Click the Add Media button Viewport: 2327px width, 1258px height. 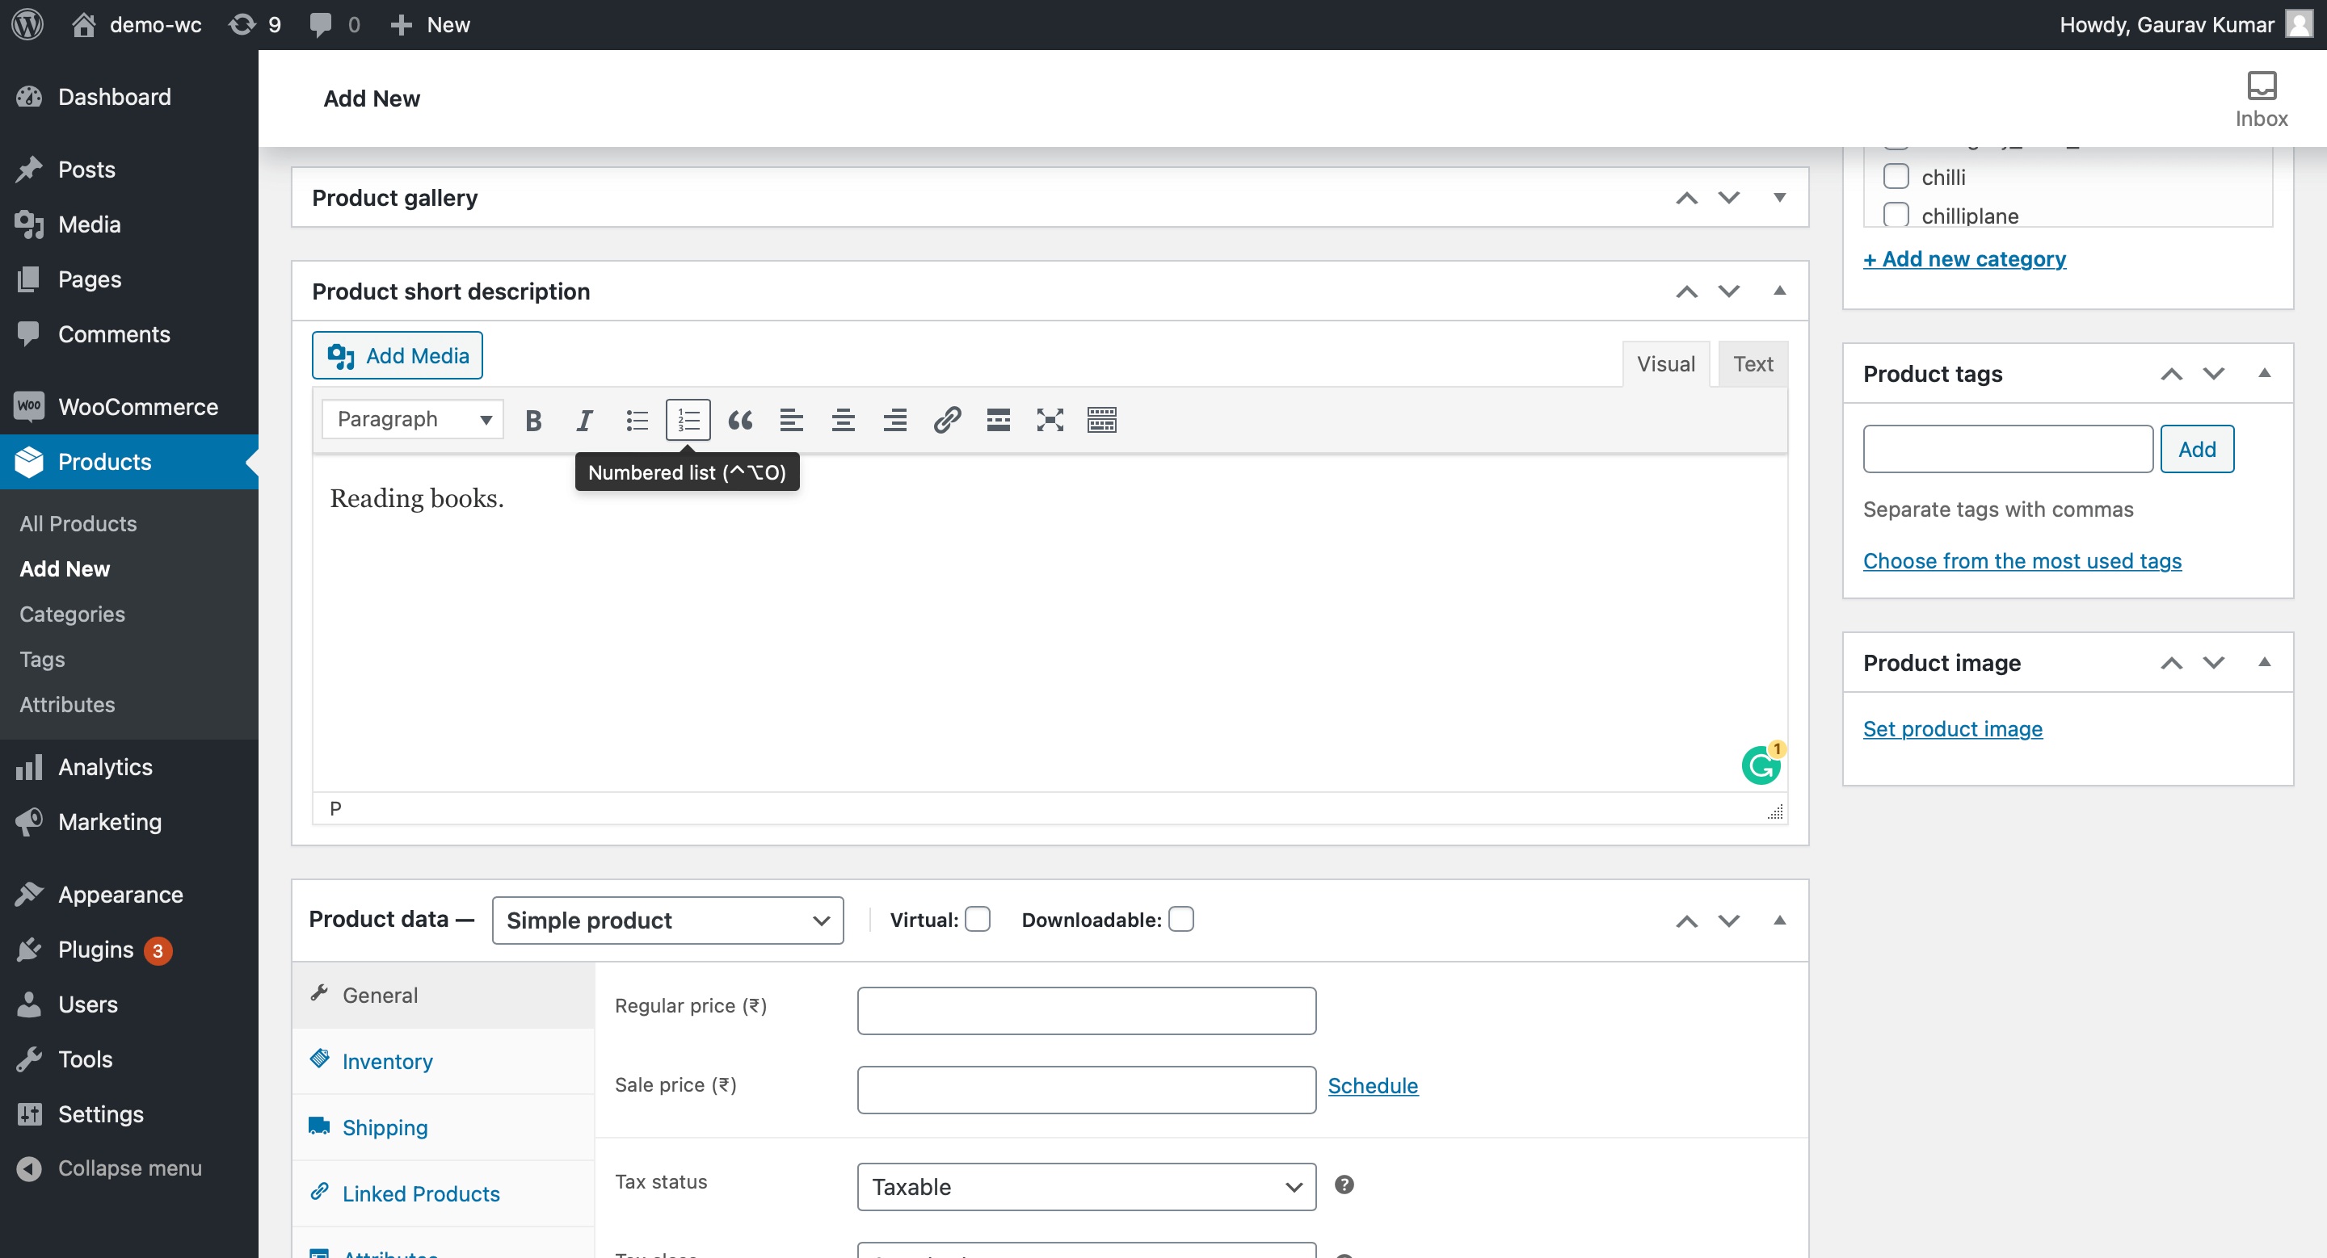[398, 355]
